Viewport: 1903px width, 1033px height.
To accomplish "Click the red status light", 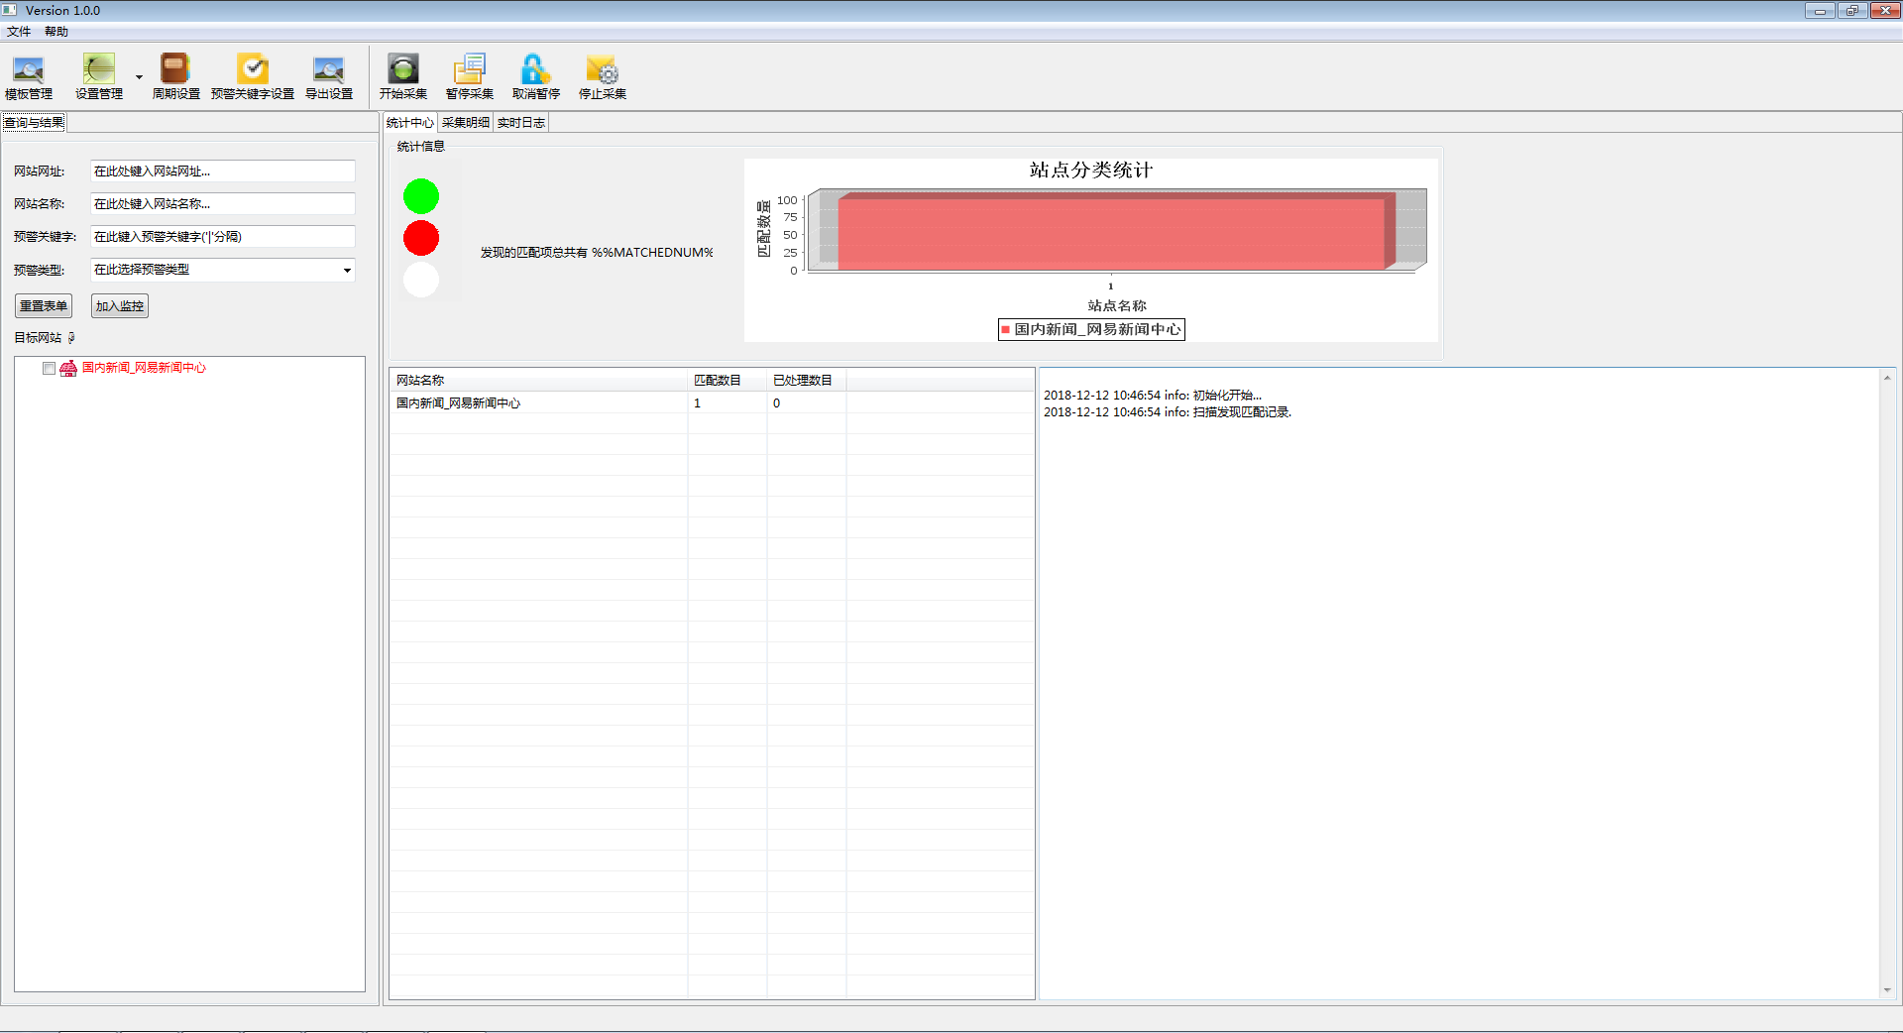I will (x=421, y=238).
